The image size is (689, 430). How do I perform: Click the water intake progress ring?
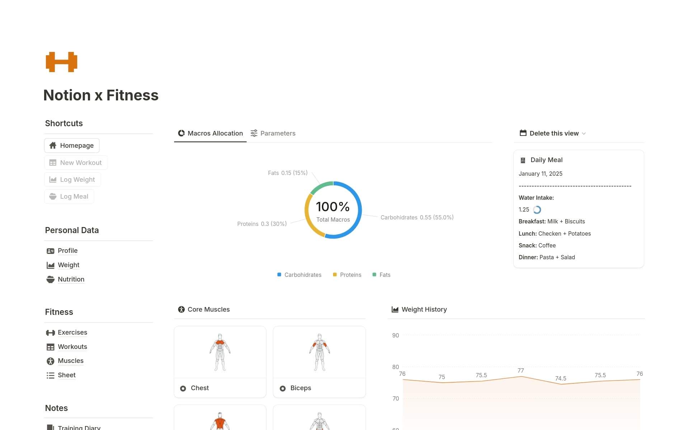537,210
